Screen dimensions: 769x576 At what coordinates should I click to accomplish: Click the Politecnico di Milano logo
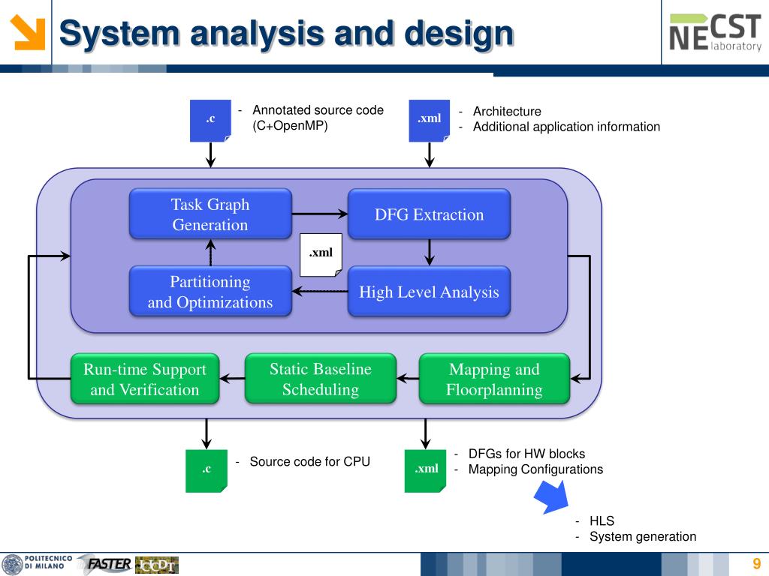[38, 563]
